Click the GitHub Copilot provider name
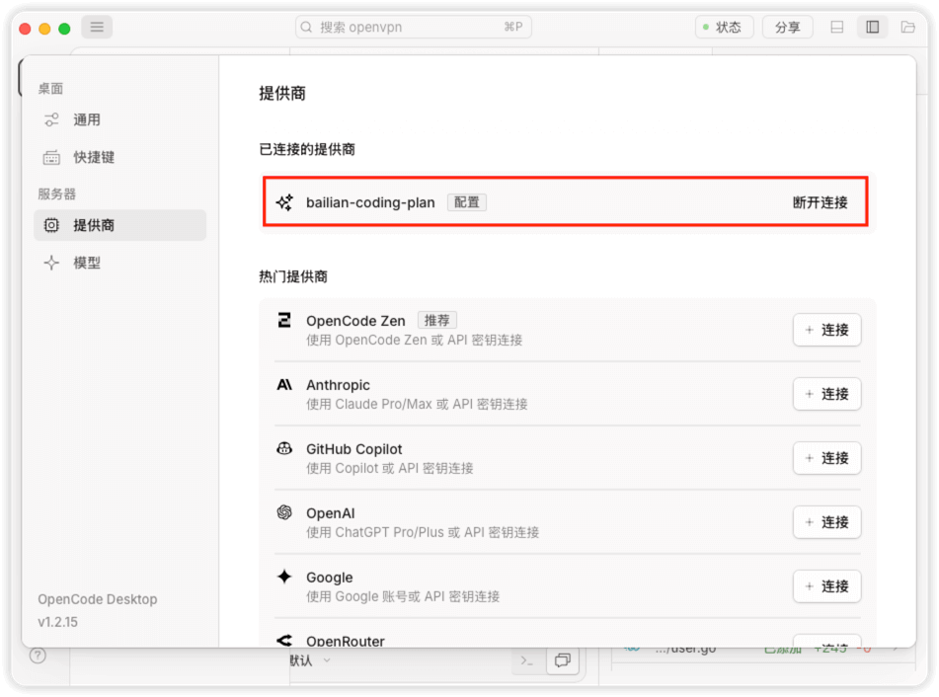This screenshot has height=697, width=939. pos(353,449)
